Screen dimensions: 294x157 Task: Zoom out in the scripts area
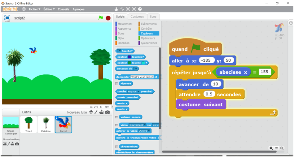[271, 148]
